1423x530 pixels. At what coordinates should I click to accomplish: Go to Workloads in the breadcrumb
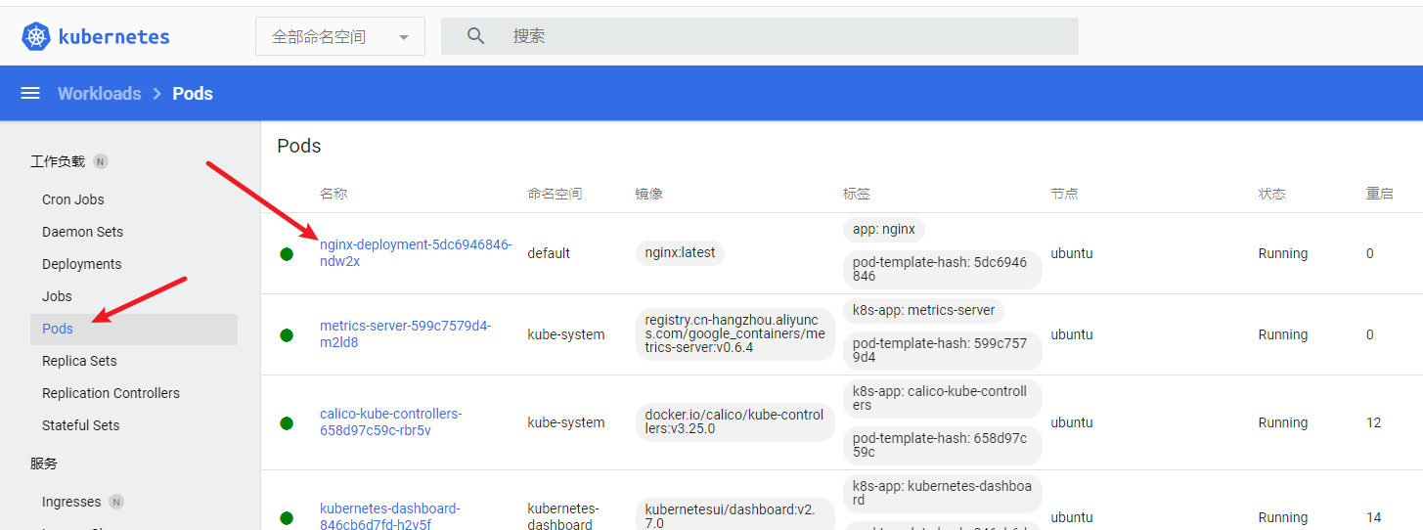point(99,94)
